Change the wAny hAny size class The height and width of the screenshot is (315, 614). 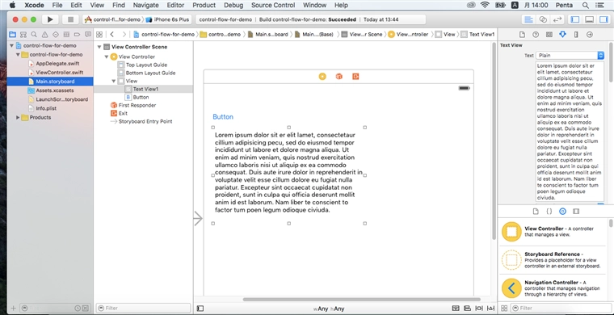tap(329, 309)
